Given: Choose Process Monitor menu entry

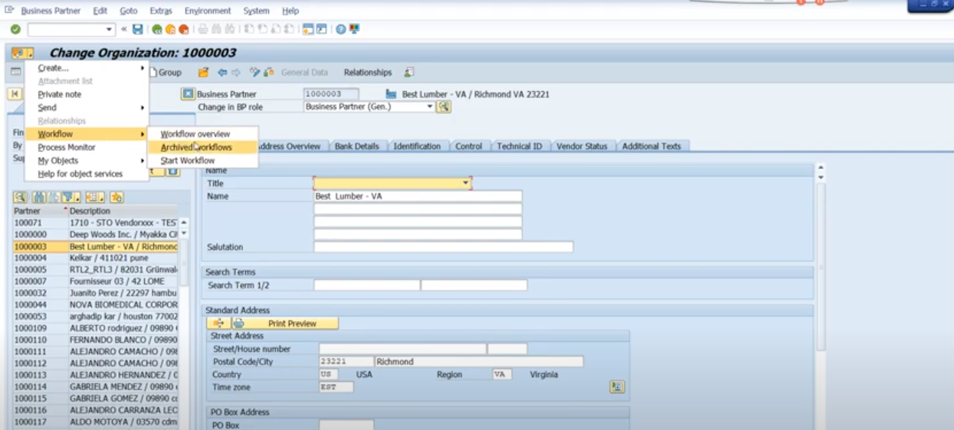Looking at the screenshot, I should 67,148.
